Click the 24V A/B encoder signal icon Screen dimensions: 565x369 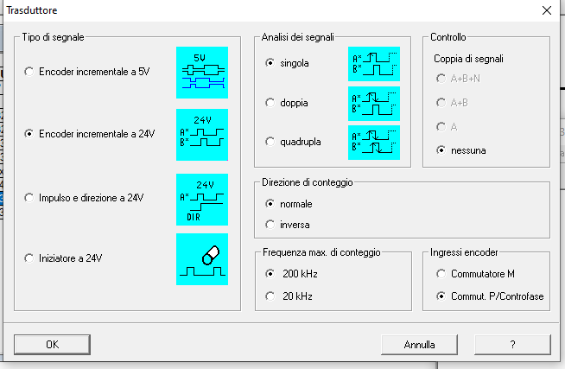tap(202, 135)
